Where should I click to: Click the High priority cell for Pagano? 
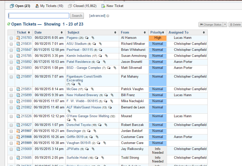tap(158, 38)
